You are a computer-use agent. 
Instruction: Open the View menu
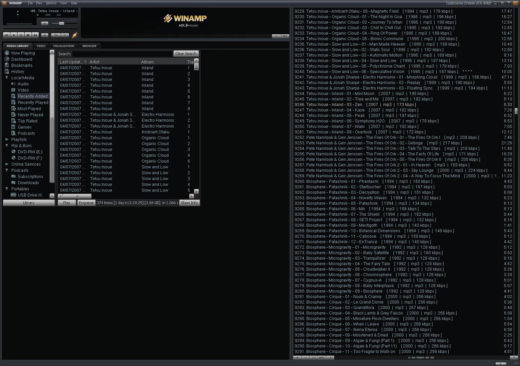coord(63,3)
